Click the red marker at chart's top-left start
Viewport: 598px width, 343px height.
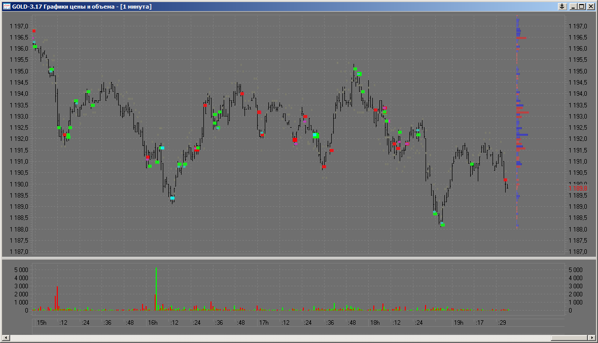click(34, 31)
